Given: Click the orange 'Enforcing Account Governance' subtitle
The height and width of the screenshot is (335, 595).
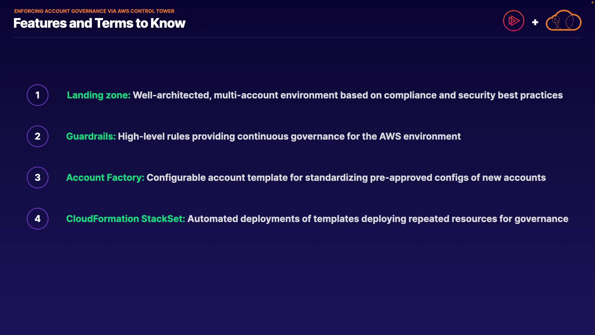Looking at the screenshot, I should point(94,11).
